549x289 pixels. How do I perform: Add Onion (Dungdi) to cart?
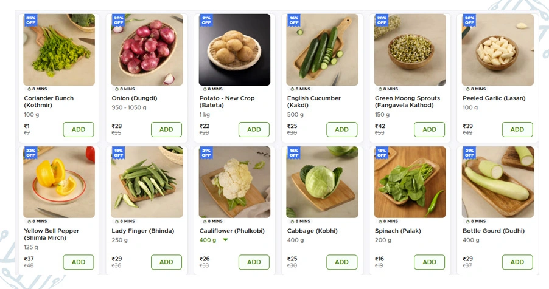[166, 129]
